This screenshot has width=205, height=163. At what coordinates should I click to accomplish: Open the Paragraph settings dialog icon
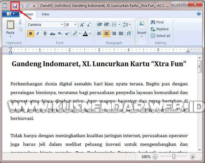click(129, 34)
